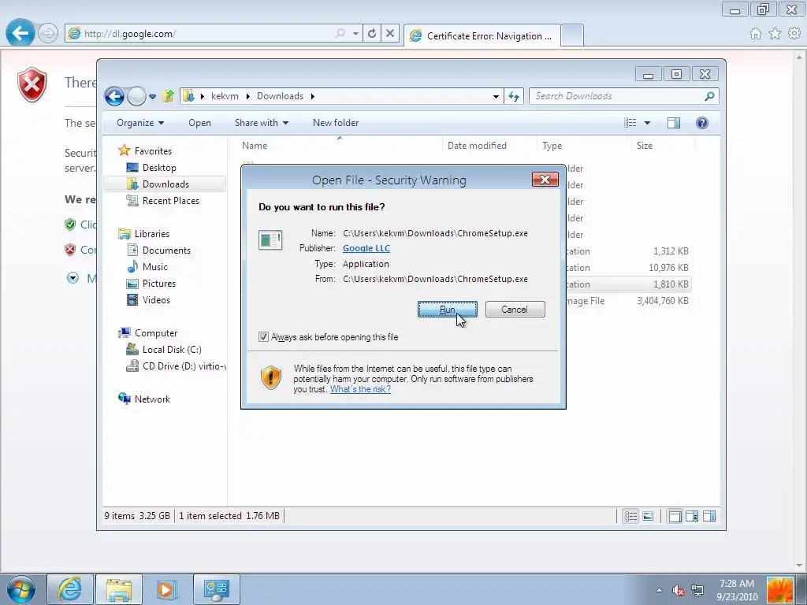This screenshot has height=605, width=807.
Task: Open Music library
Action: (x=154, y=267)
